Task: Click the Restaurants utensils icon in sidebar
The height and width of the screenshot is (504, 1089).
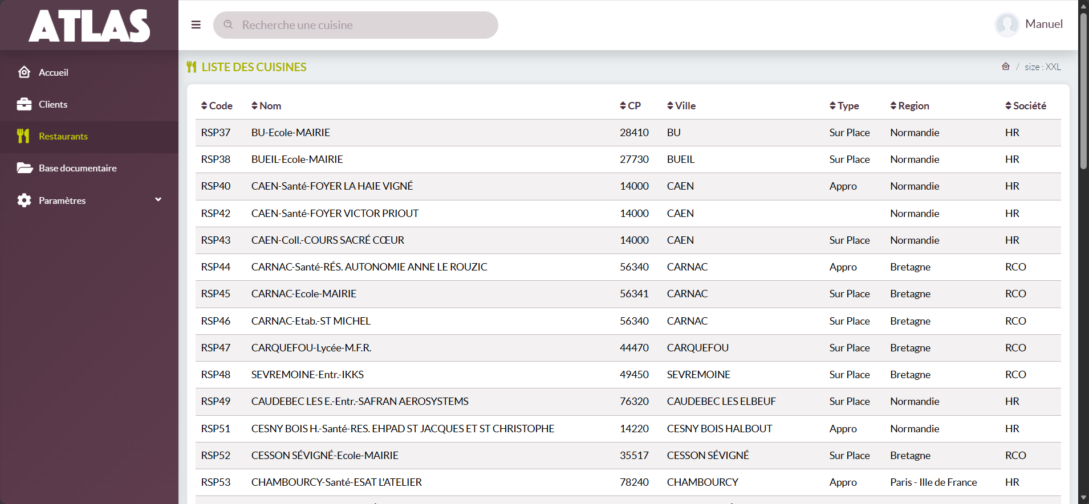Action: click(23, 136)
